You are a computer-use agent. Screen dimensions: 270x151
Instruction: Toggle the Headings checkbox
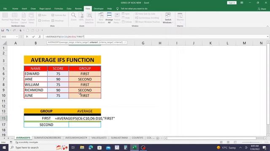pos(53,21)
